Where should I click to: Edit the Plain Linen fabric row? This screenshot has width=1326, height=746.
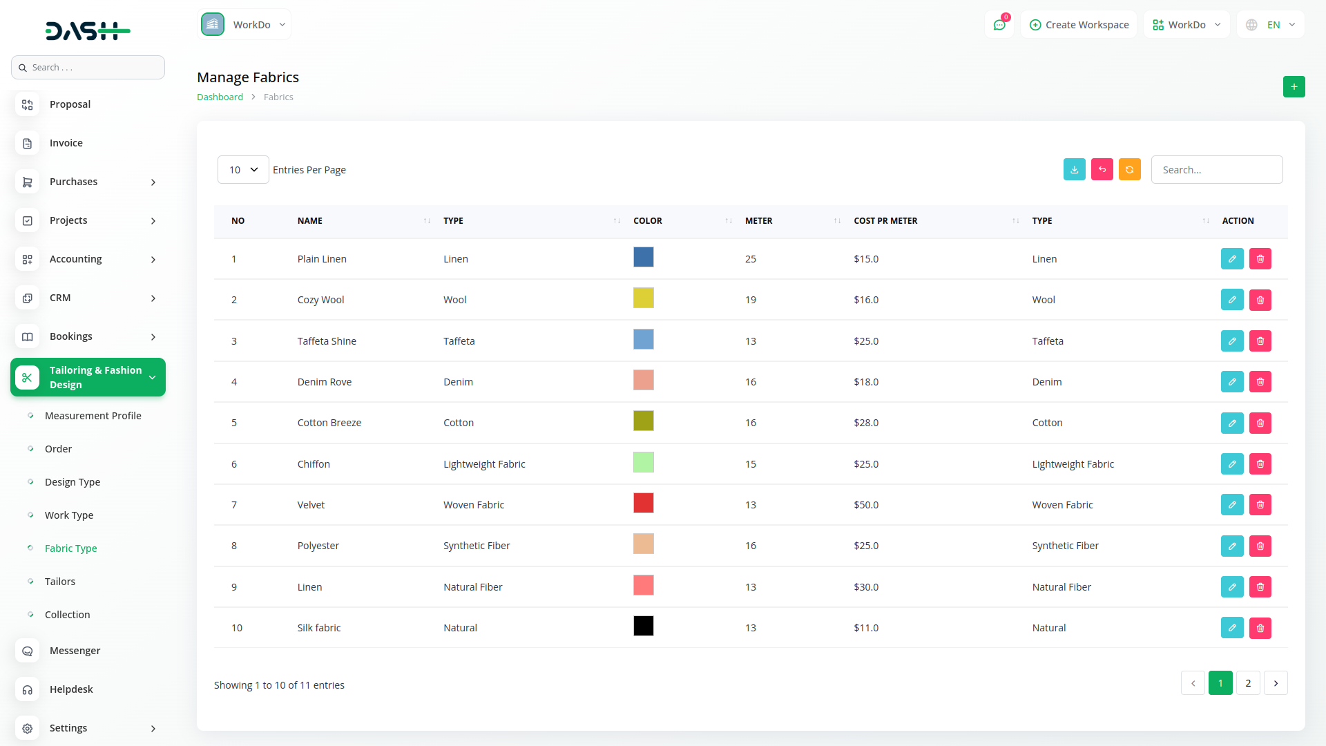pos(1231,259)
